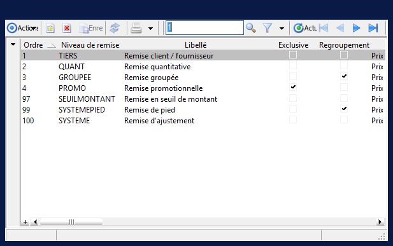The width and height of the screenshot is (393, 246).
Task: Click the Actu refresh button
Action: pyautogui.click(x=304, y=28)
